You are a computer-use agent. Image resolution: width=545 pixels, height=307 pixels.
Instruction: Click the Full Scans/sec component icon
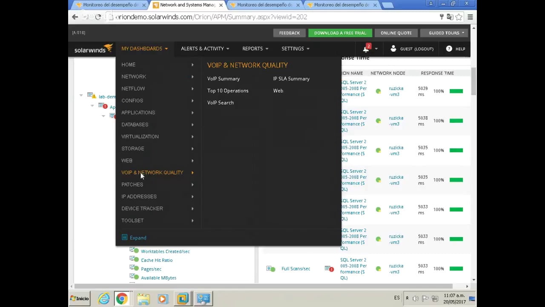coord(270,269)
